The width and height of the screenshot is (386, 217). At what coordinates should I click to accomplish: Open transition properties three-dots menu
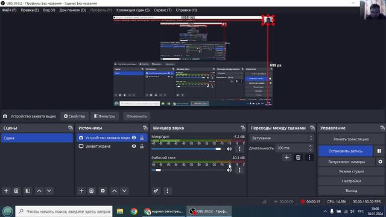(309, 157)
